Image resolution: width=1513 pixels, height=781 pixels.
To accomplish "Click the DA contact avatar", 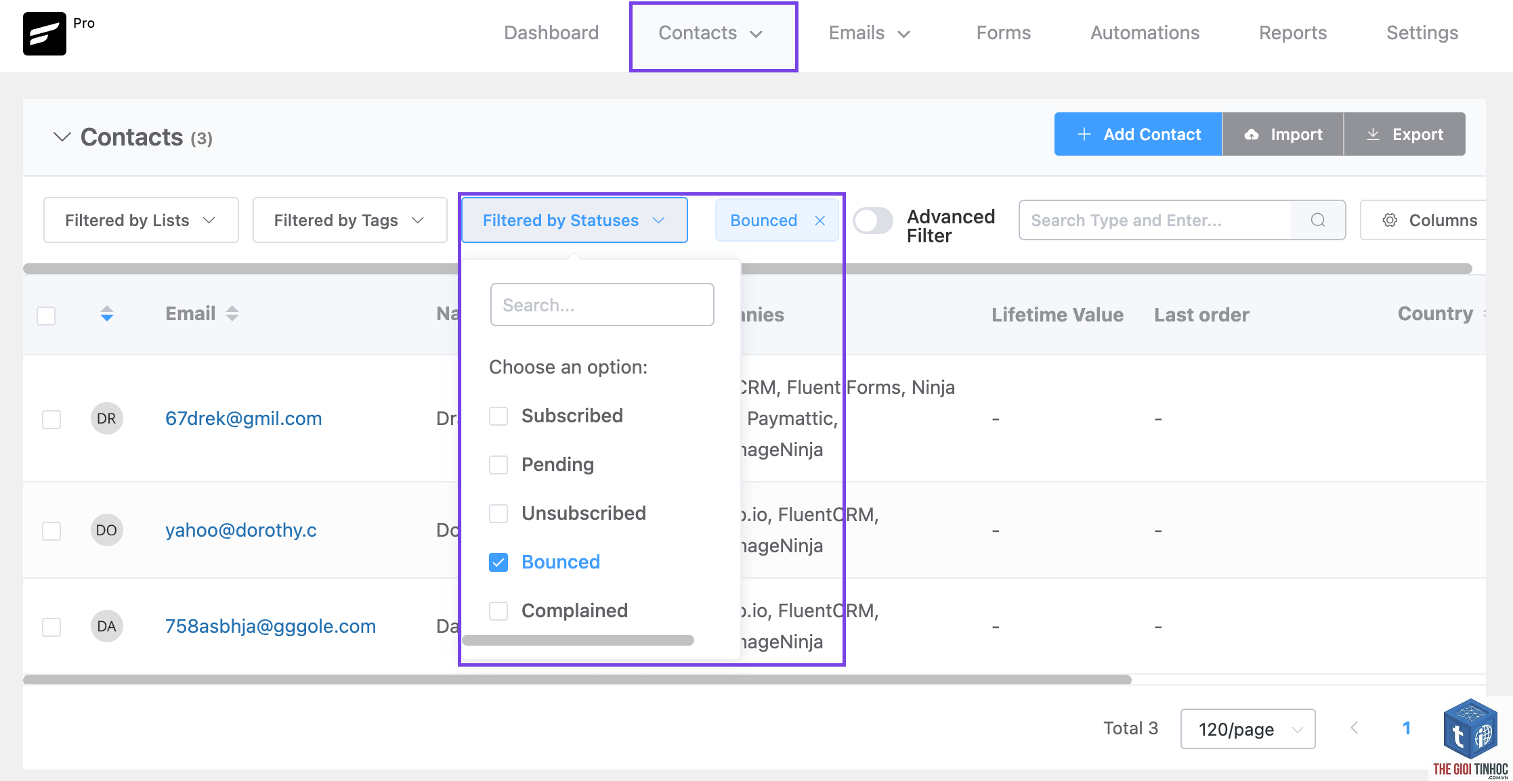I will click(x=106, y=626).
